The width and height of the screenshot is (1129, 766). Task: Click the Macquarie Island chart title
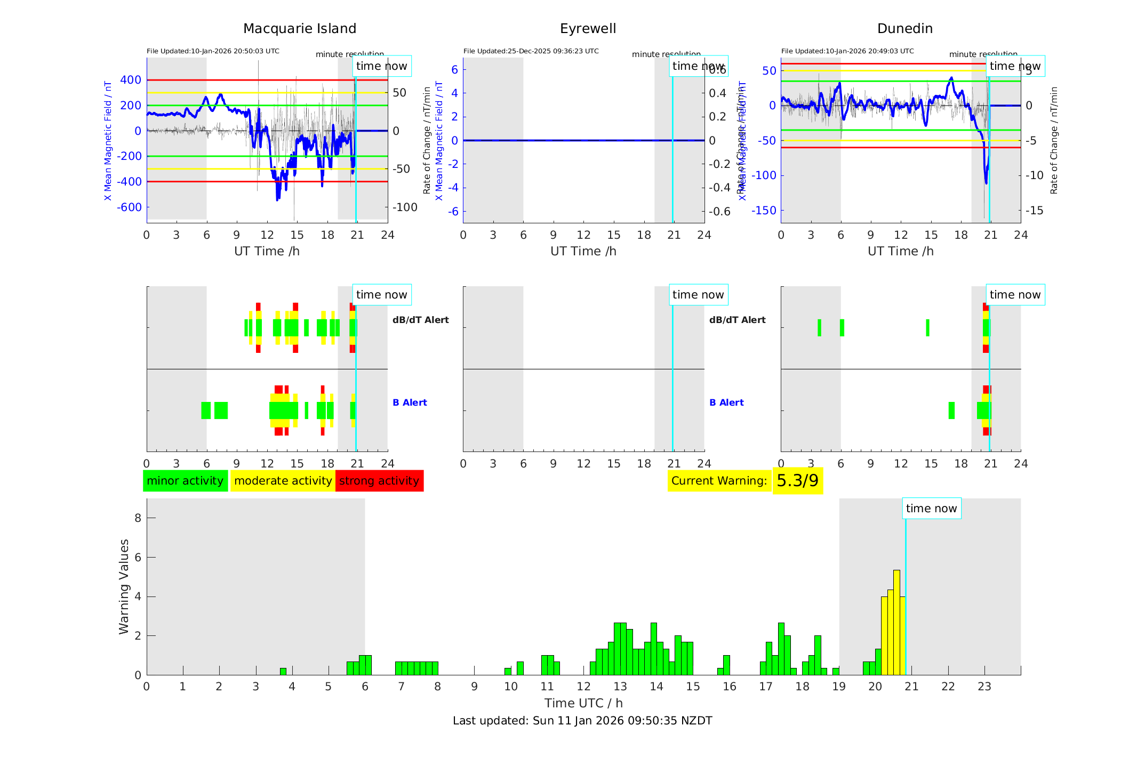point(300,29)
